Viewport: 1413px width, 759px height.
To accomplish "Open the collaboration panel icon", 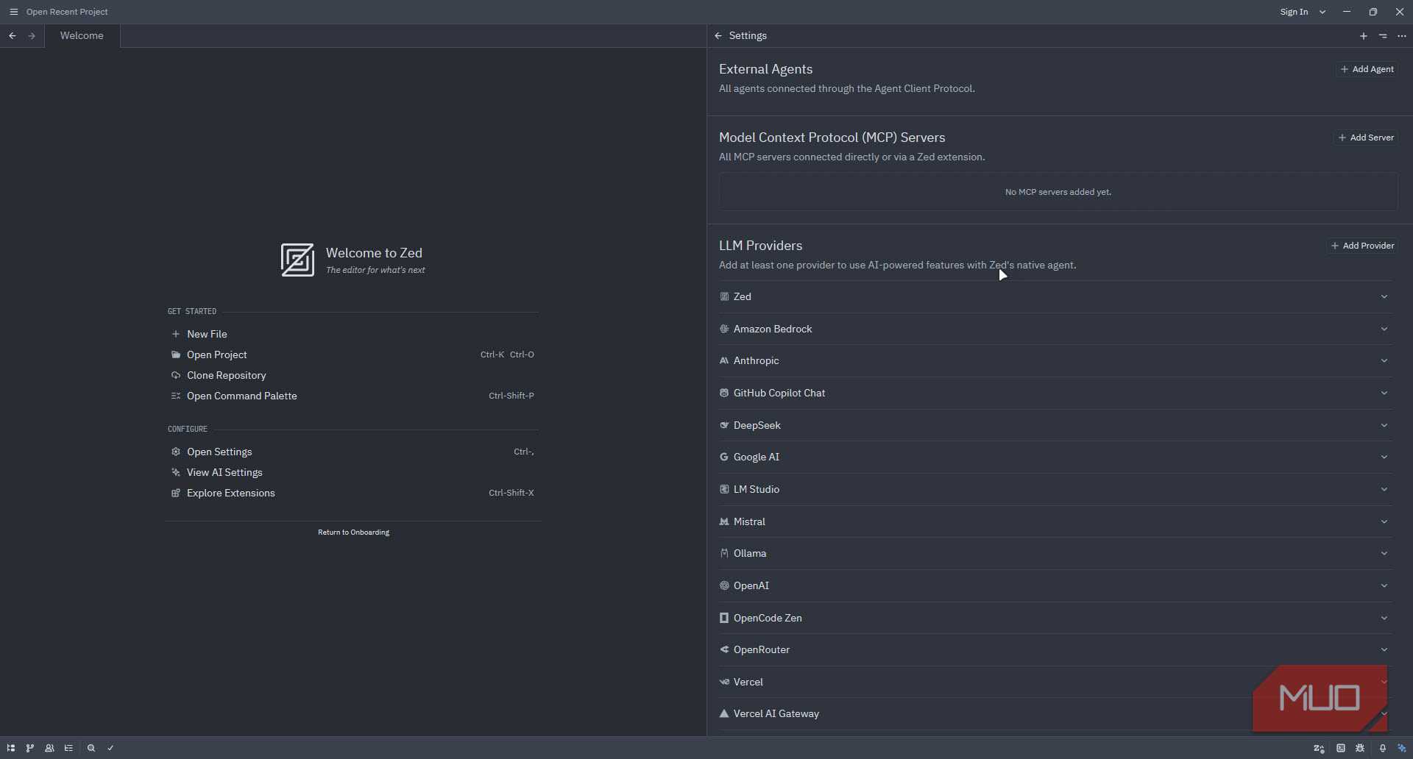I will (x=49, y=748).
